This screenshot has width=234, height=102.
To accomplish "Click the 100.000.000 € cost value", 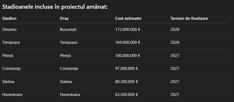I will [128, 56].
